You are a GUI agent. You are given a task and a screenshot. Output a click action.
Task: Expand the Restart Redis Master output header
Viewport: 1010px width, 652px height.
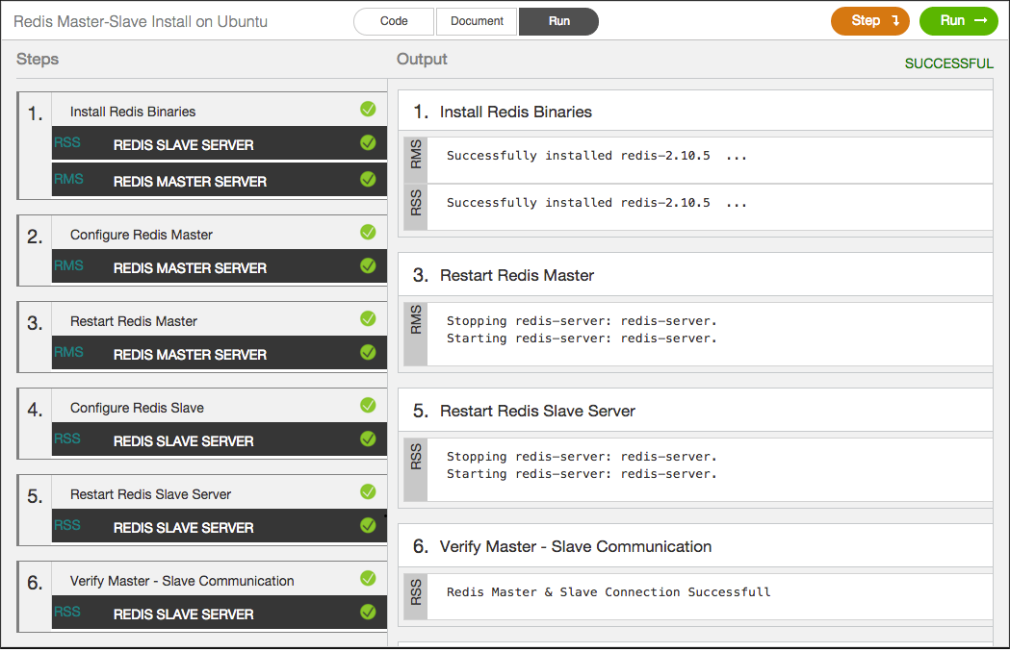(517, 275)
